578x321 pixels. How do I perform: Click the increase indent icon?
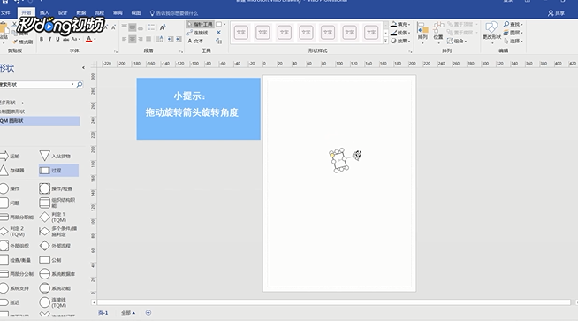pyautogui.click(x=179, y=39)
